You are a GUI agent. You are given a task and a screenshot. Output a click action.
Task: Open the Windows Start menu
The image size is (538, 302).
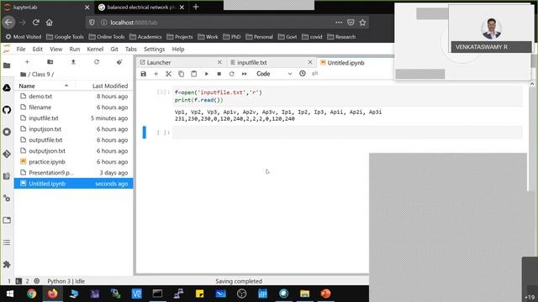point(10,294)
